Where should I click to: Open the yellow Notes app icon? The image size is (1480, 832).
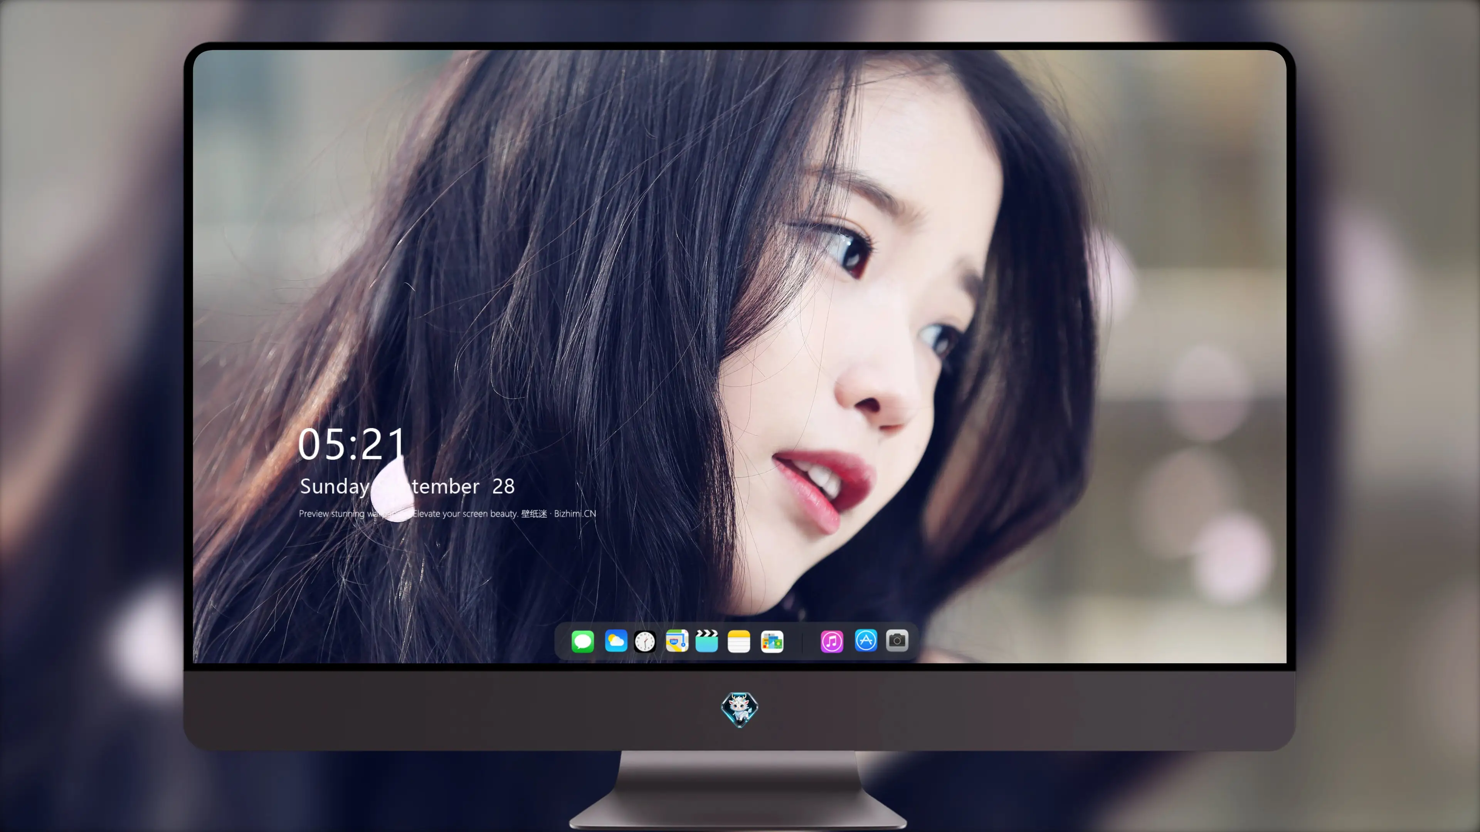[739, 641]
